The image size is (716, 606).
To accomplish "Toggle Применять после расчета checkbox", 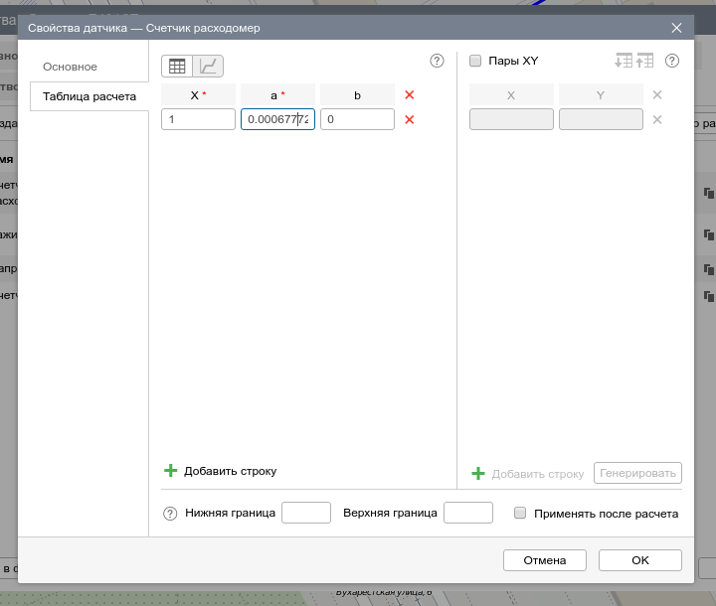I will tap(520, 514).
